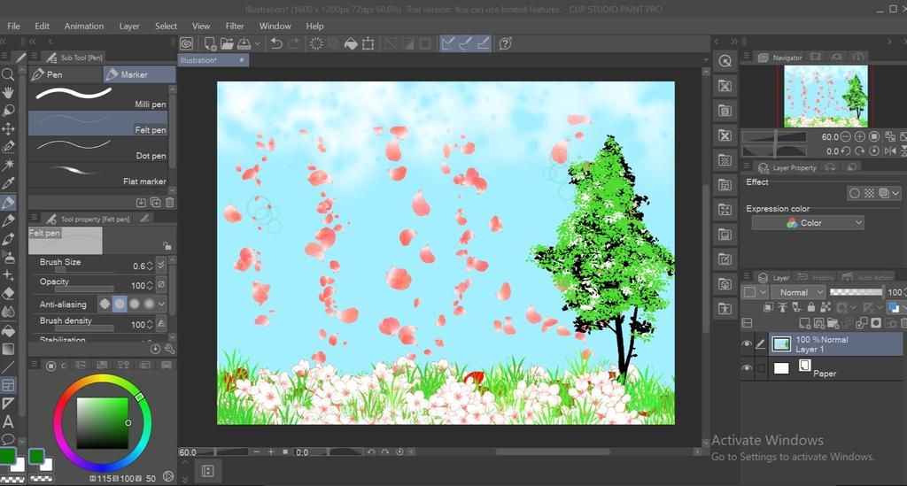Open the Filter menu
Image resolution: width=907 pixels, height=486 pixels.
click(x=234, y=26)
